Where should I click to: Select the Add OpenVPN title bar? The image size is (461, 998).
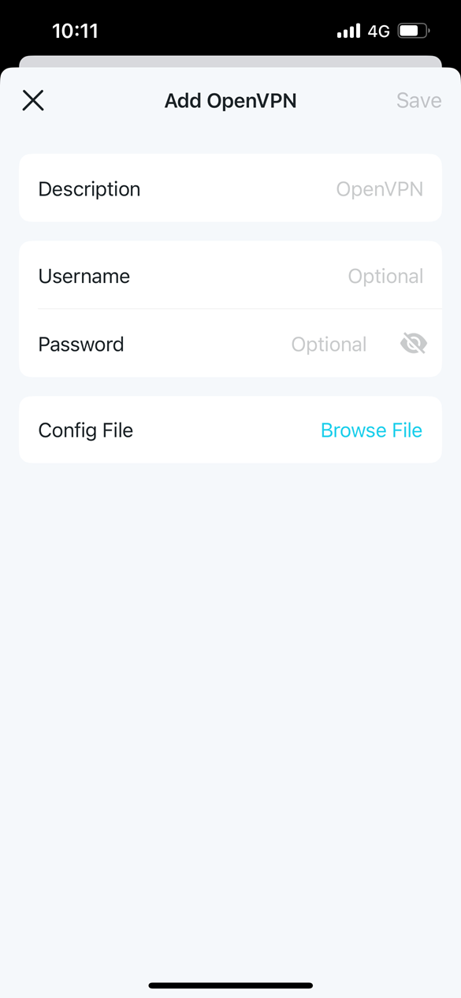pyautogui.click(x=230, y=100)
